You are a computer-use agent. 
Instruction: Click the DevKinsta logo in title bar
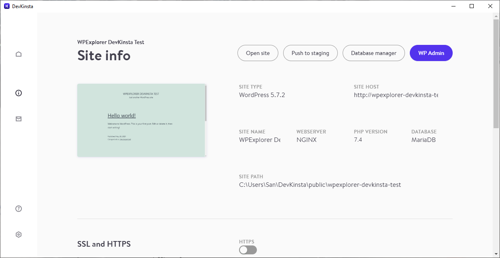point(7,6)
